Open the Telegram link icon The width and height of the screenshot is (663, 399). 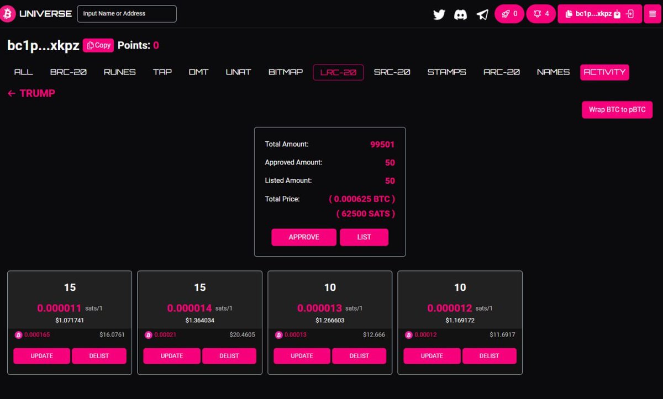point(482,14)
